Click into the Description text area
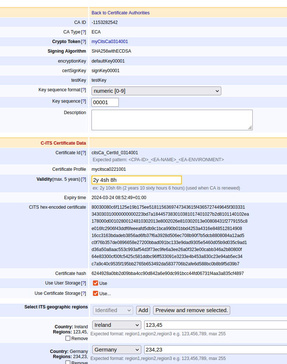 tap(172, 120)
